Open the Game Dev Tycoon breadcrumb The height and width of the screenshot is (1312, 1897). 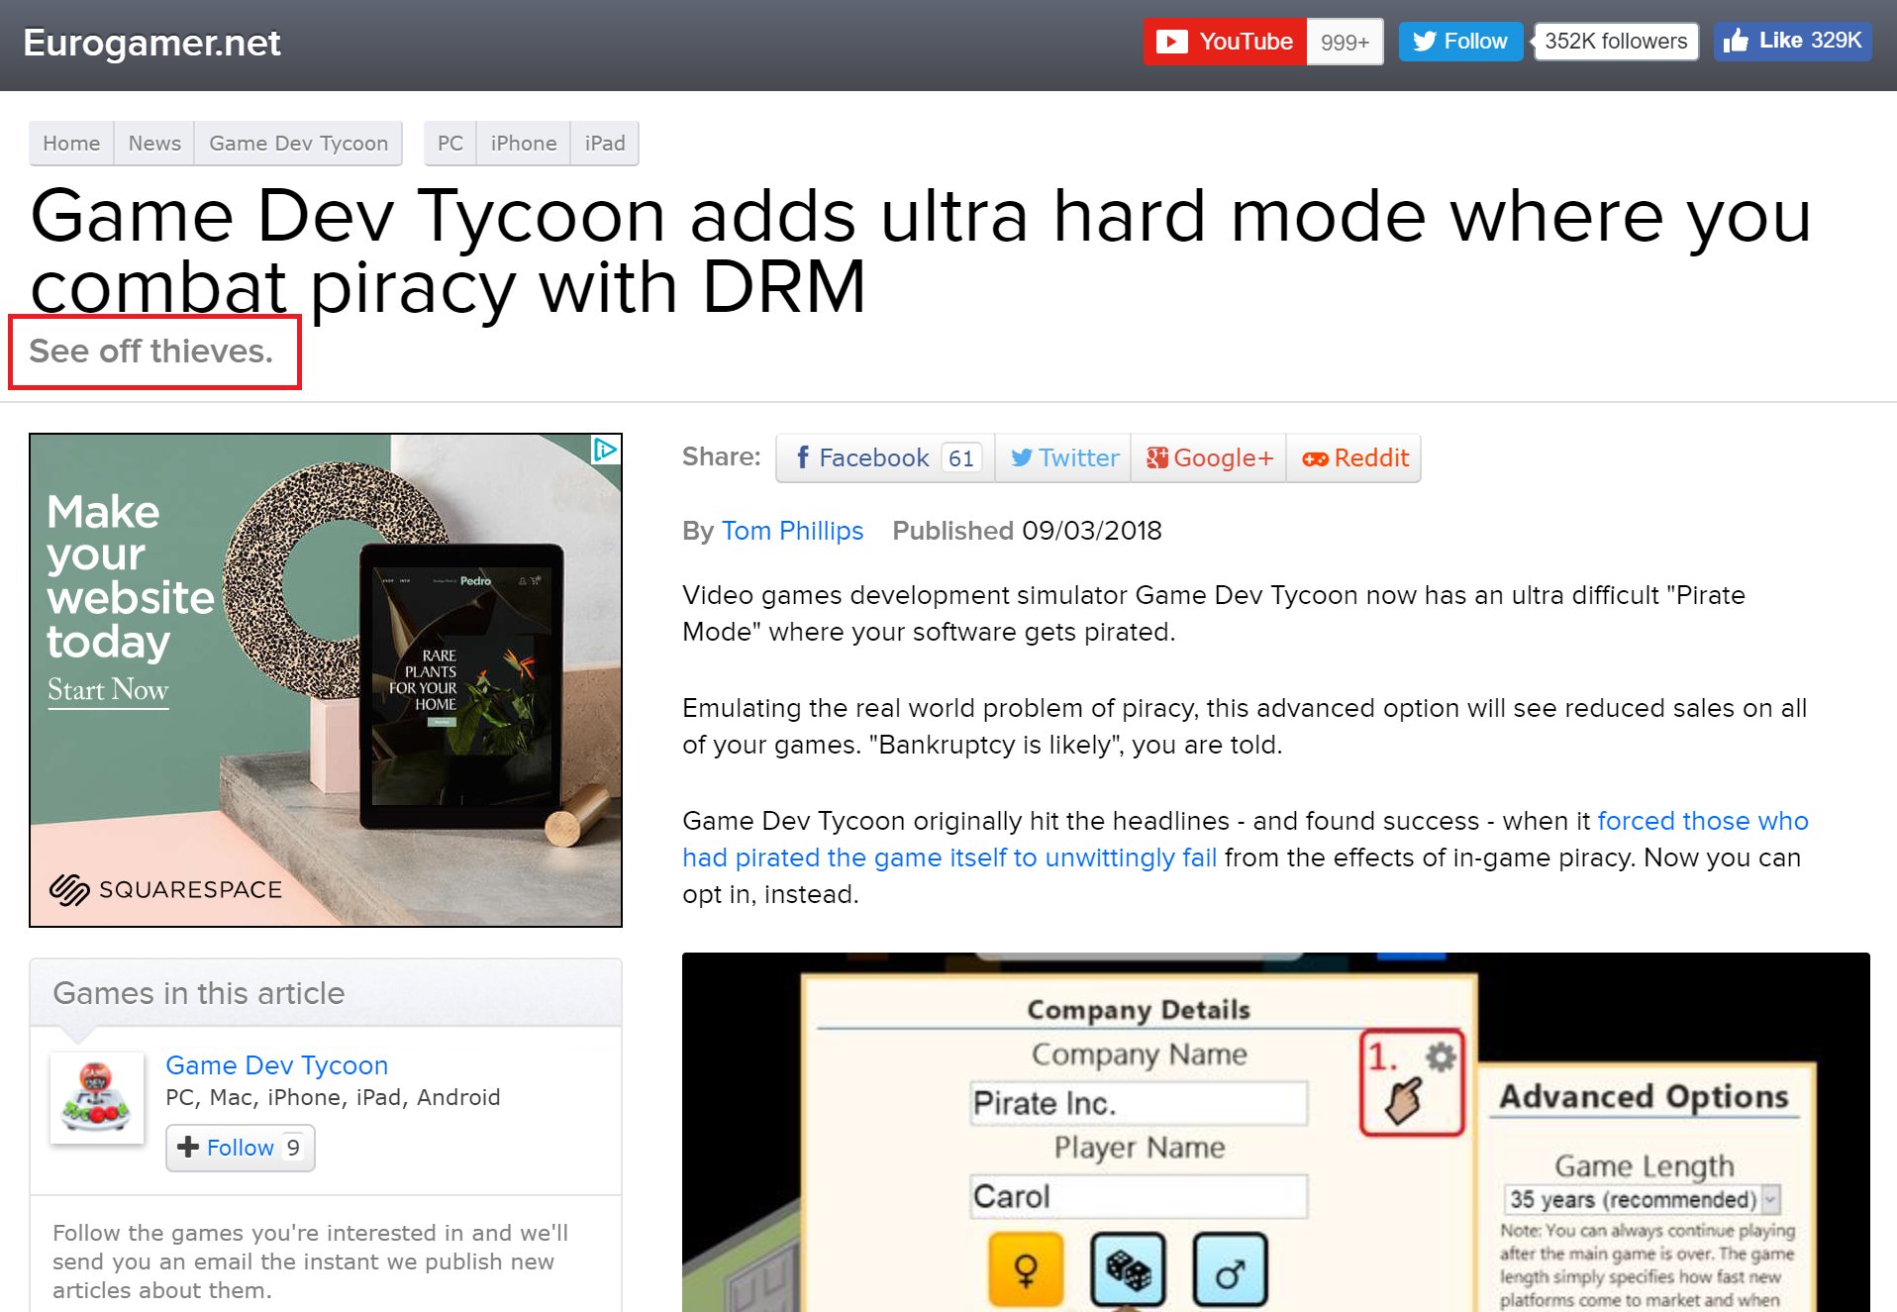[x=298, y=144]
